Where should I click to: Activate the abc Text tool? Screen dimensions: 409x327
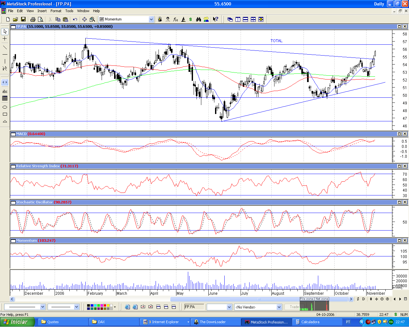tap(5, 91)
